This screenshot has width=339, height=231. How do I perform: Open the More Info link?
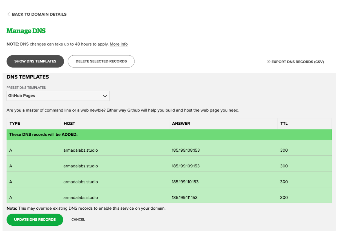click(119, 44)
